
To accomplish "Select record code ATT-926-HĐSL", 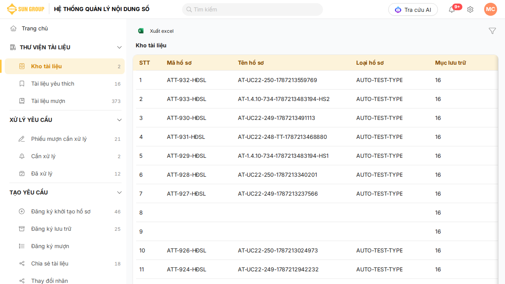I will click(x=187, y=250).
